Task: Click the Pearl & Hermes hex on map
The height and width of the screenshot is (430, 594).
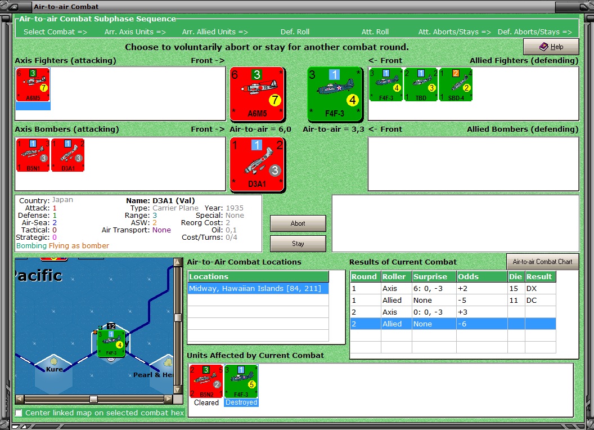Action: (162, 374)
